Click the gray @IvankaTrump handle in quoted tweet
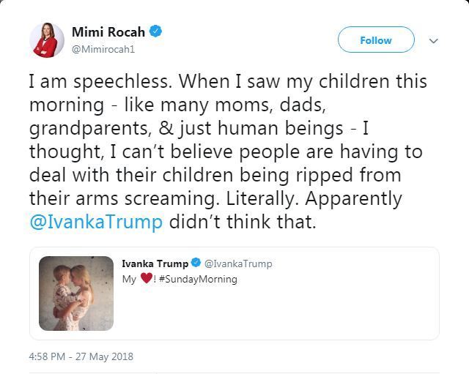Image resolution: width=469 pixels, height=374 pixels. click(238, 263)
